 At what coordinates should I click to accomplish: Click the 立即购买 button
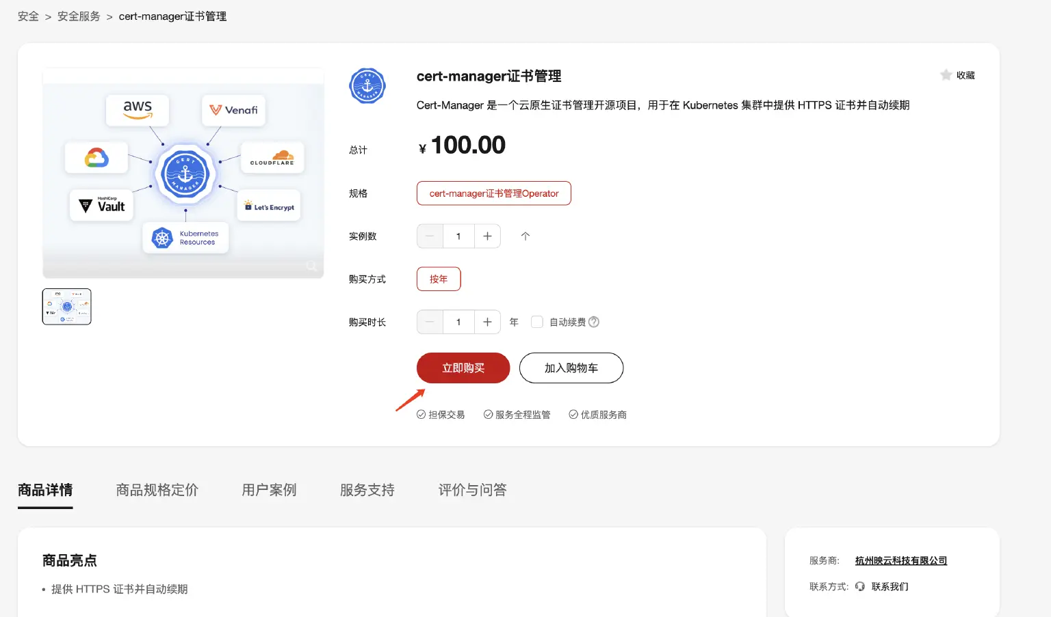(463, 368)
